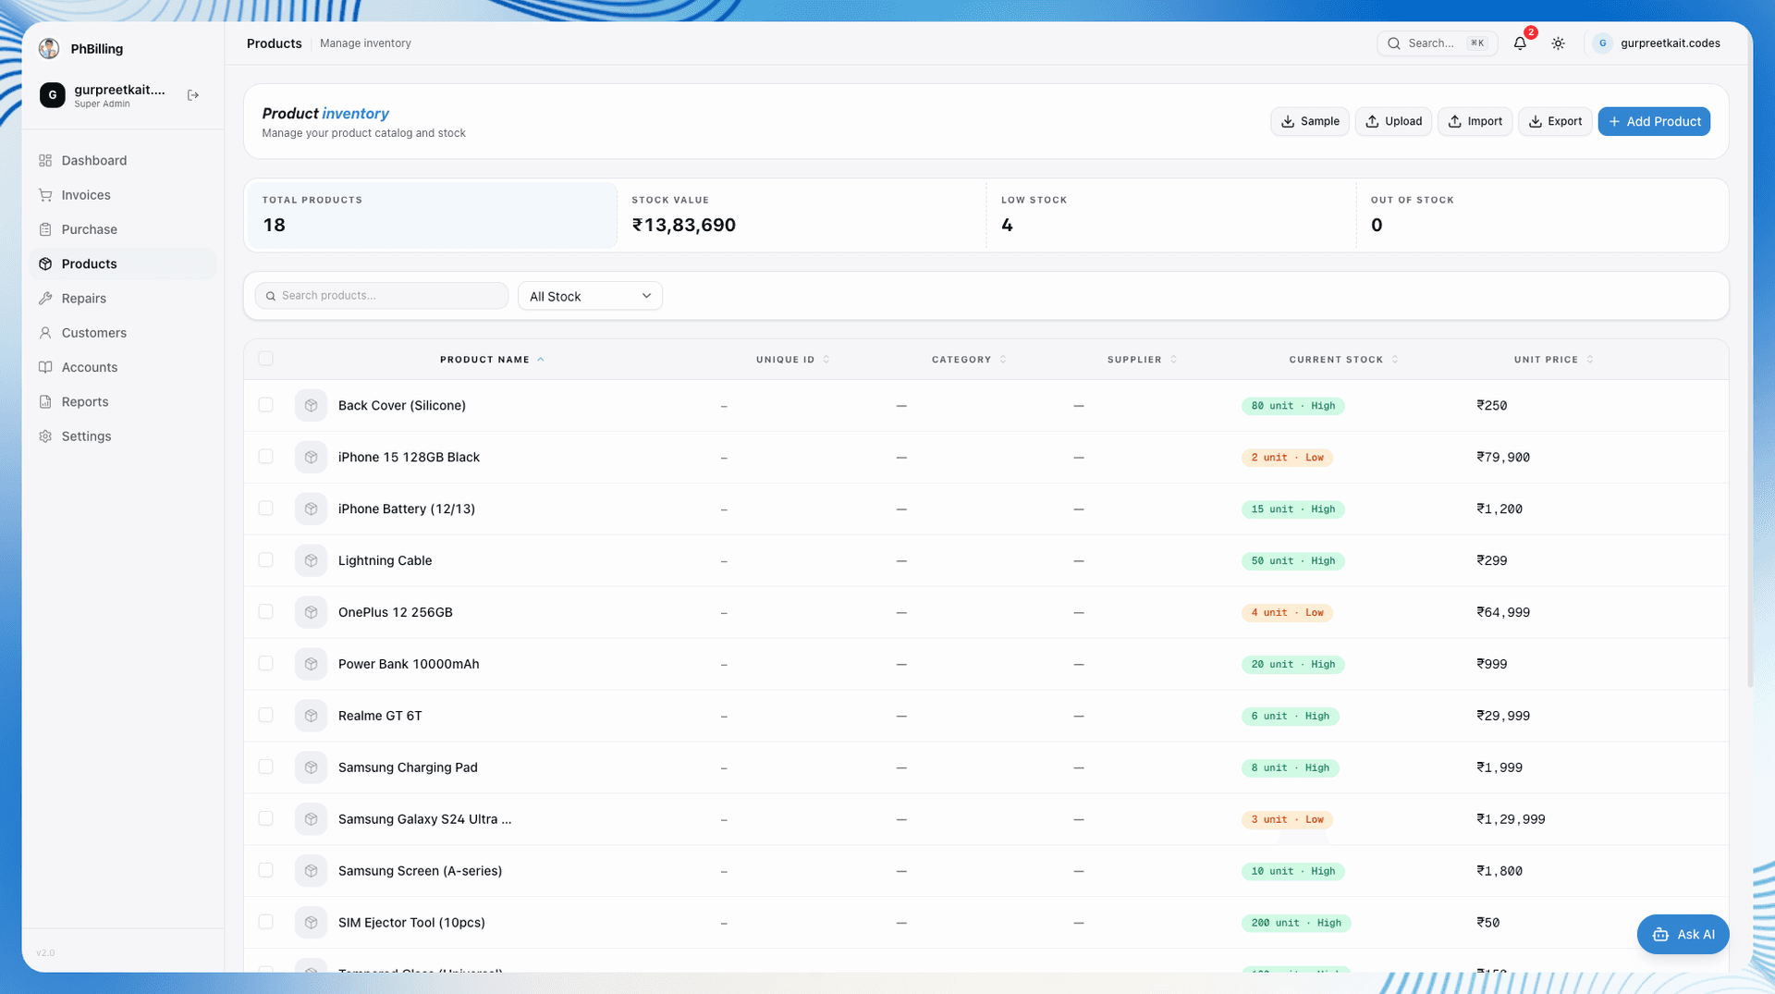This screenshot has width=1775, height=994.
Task: Click the Samsung Galaxy S24 Ultra product icon
Action: [x=311, y=819]
